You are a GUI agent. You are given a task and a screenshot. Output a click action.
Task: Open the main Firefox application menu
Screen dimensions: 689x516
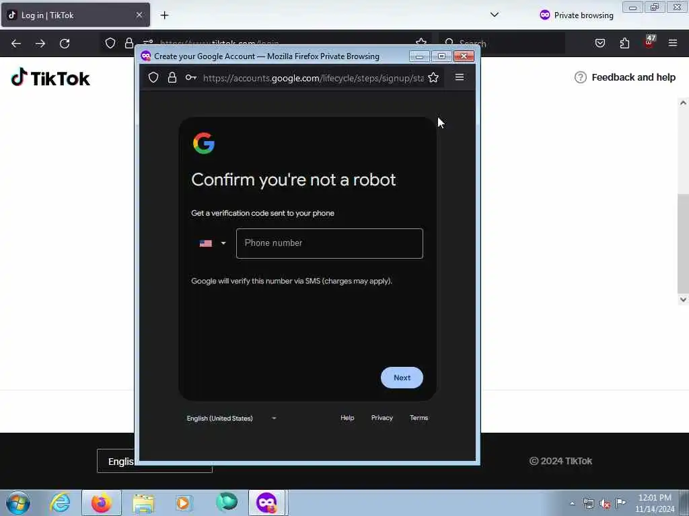pyautogui.click(x=673, y=43)
